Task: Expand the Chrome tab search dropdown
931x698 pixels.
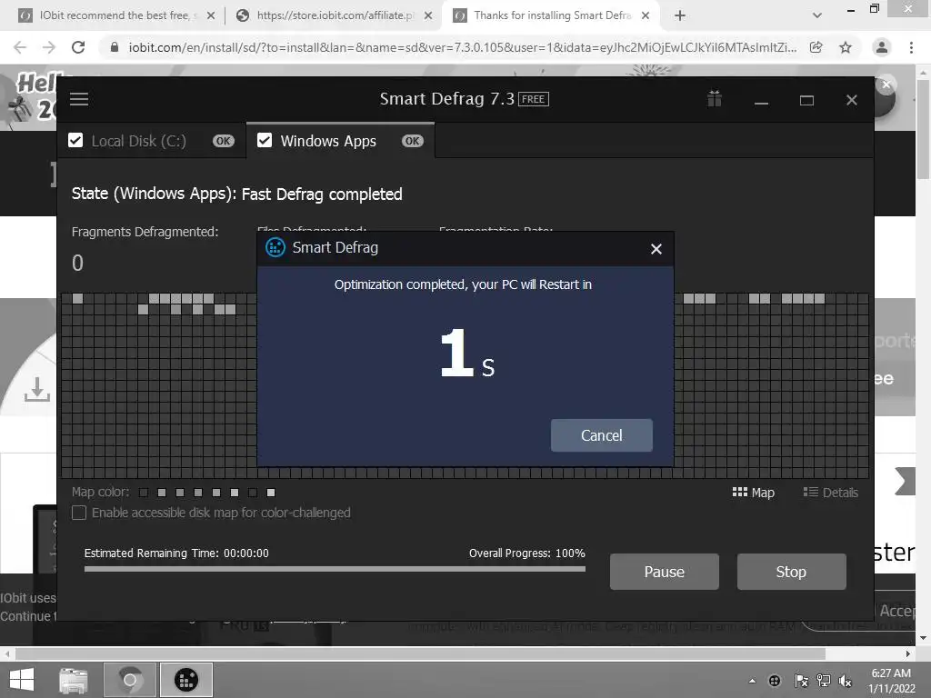Action: 817,15
